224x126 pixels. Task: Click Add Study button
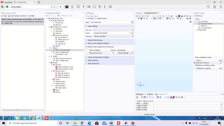pos(198,16)
